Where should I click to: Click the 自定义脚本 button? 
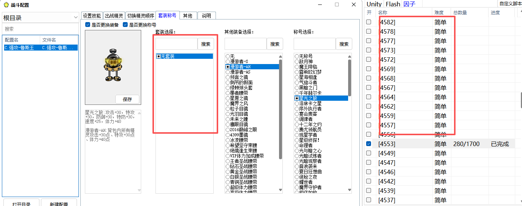click(x=510, y=3)
